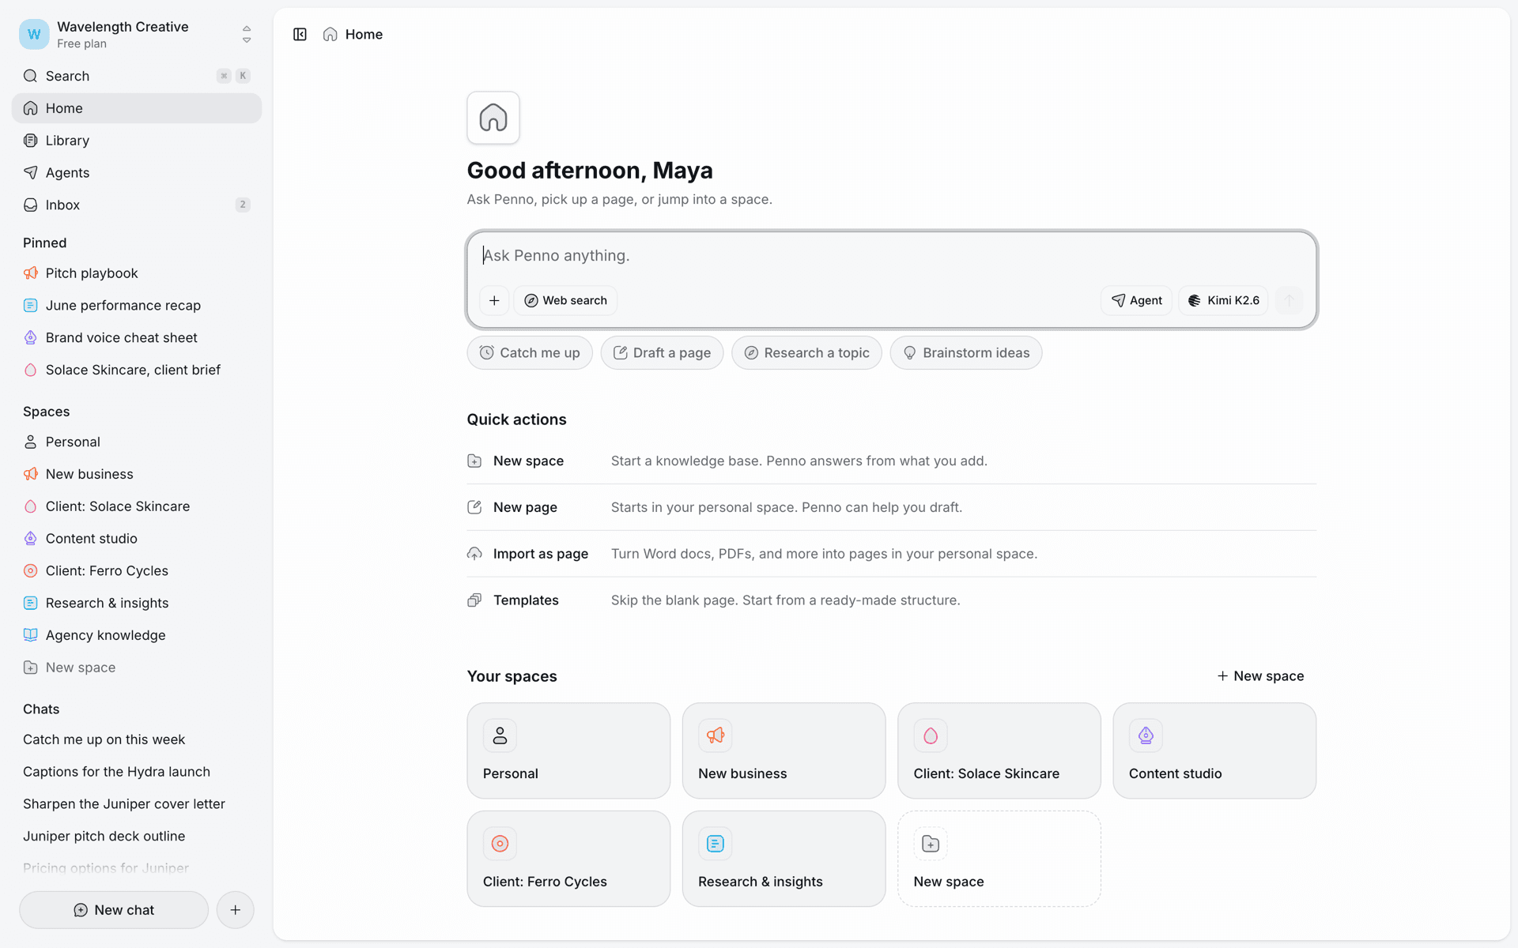
Task: Click the dashed New space card
Action: (x=999, y=859)
